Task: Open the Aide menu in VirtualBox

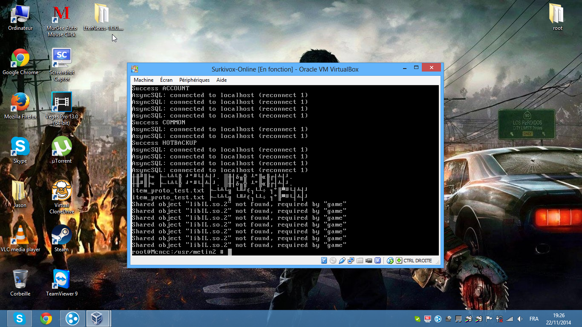Action: 222,80
